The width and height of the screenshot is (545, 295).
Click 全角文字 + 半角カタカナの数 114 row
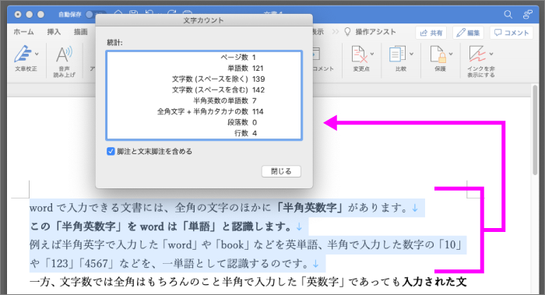point(204,111)
